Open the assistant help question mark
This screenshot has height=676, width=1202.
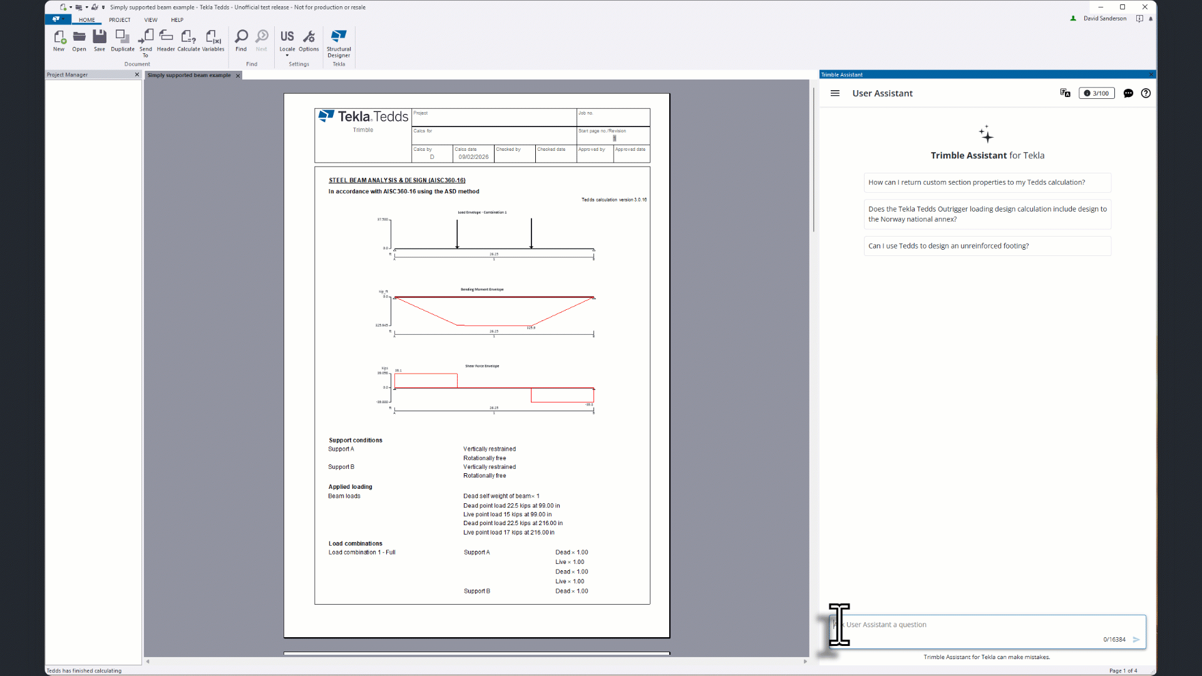[x=1146, y=93]
